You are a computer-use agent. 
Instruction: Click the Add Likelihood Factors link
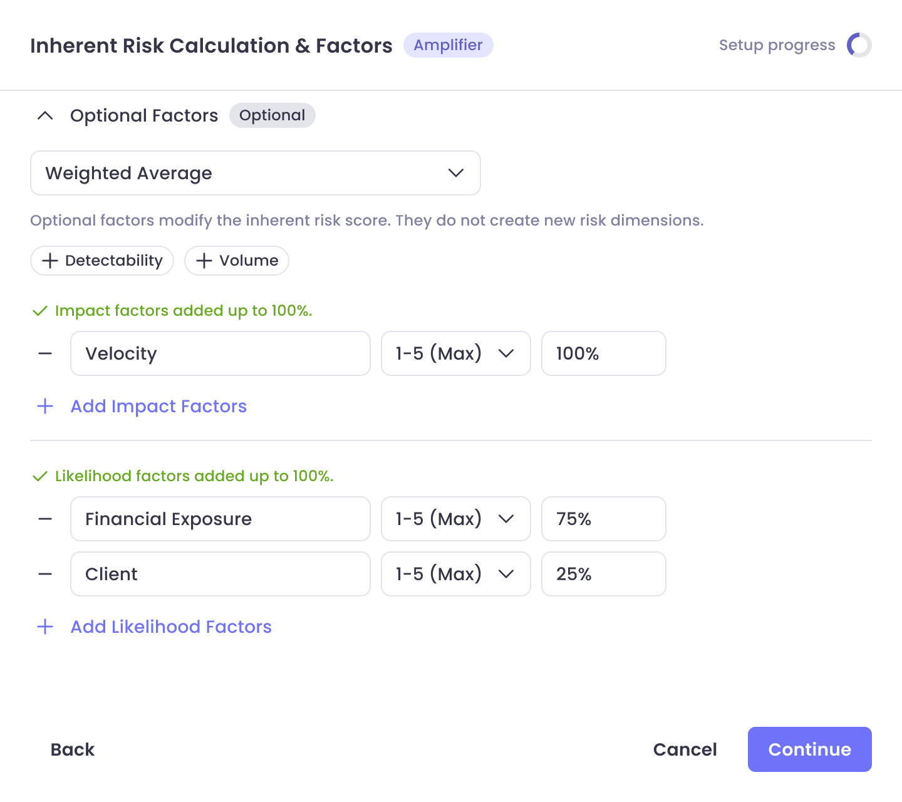(171, 627)
